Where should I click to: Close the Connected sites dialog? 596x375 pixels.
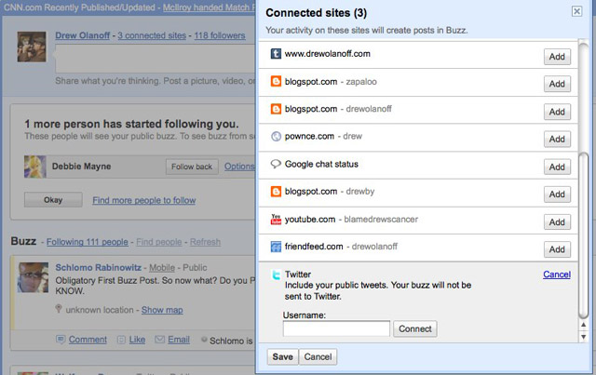[x=576, y=12]
